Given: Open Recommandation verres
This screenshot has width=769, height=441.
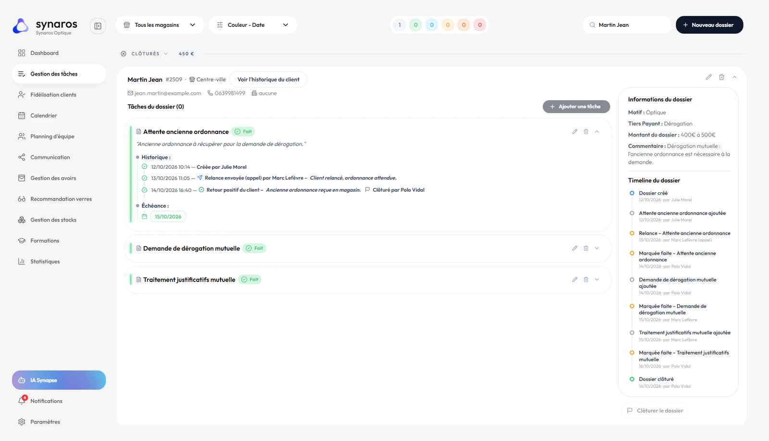Looking at the screenshot, I should point(59,199).
